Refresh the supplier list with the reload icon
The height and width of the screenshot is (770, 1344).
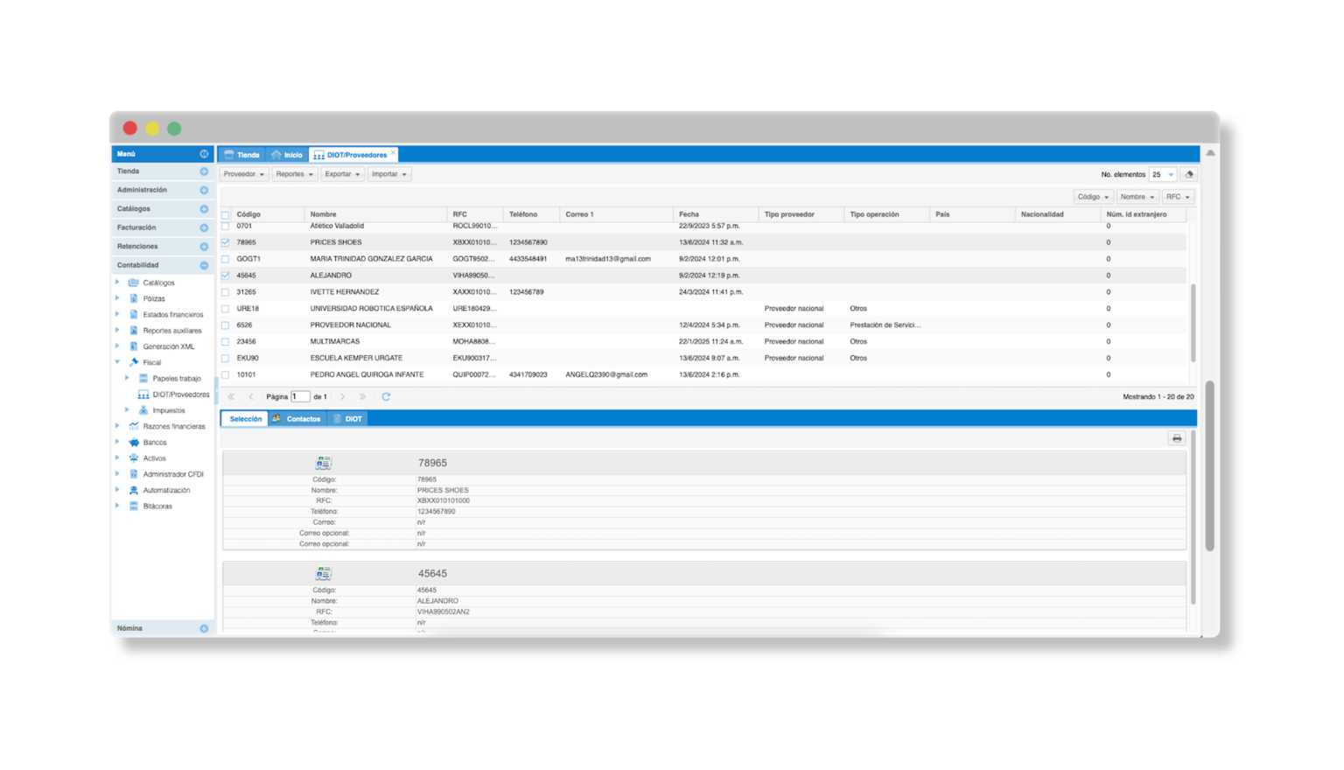(x=386, y=397)
